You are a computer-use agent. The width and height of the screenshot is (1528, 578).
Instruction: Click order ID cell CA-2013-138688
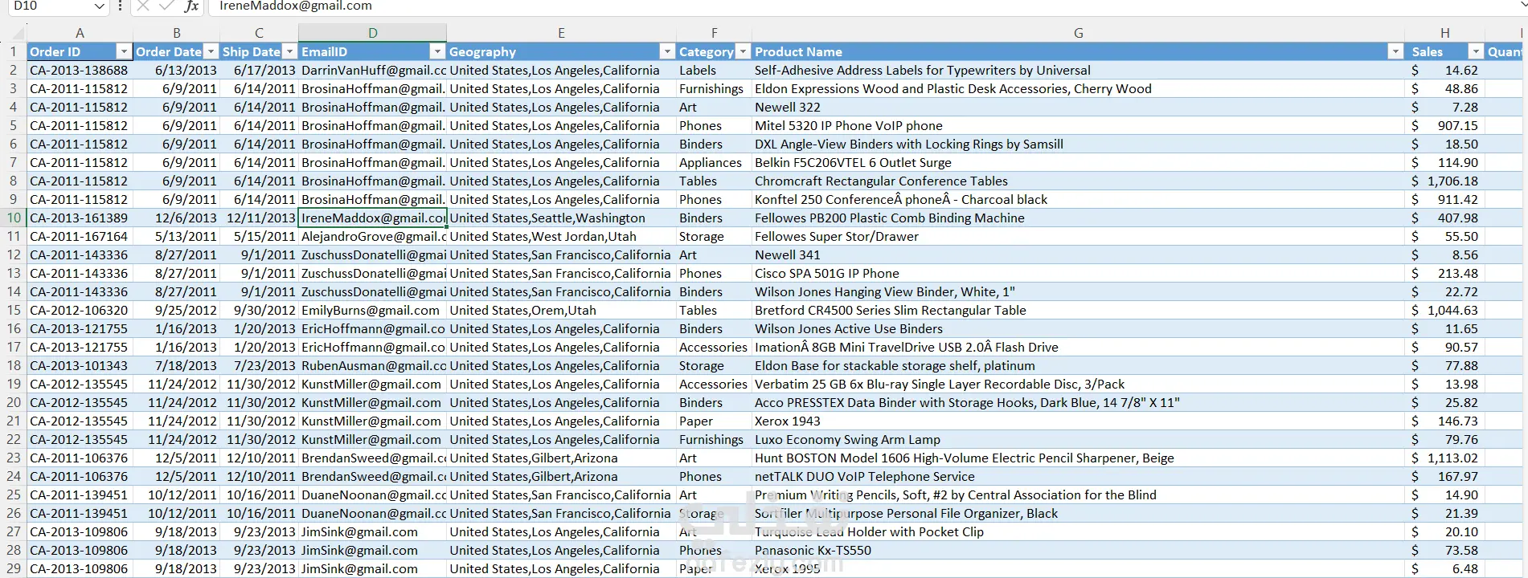[80, 70]
